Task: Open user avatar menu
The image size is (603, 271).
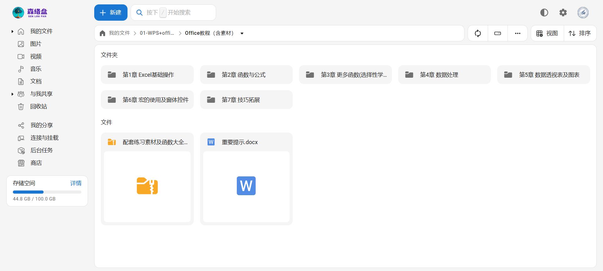Action: [583, 13]
